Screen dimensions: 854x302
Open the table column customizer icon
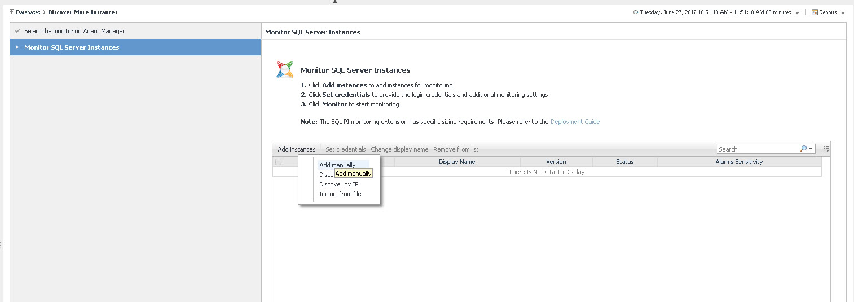(826, 149)
